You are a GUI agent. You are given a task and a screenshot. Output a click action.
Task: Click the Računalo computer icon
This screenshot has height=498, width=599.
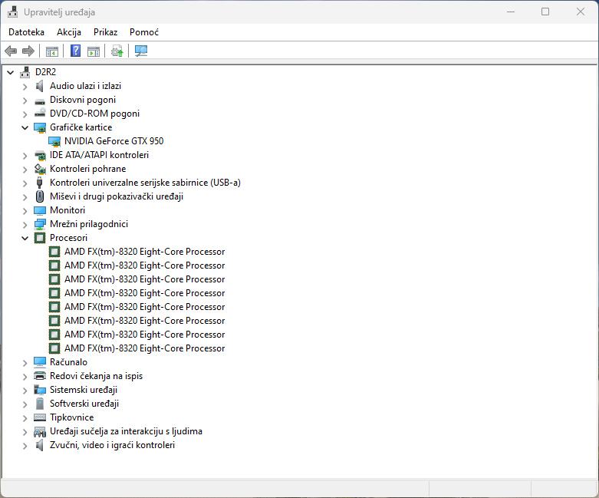[40, 362]
